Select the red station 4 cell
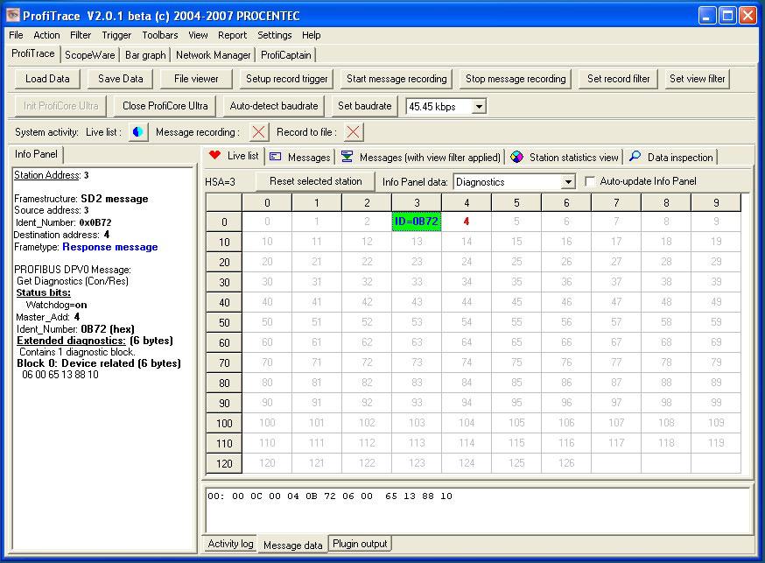The width and height of the screenshot is (765, 563). point(467,222)
